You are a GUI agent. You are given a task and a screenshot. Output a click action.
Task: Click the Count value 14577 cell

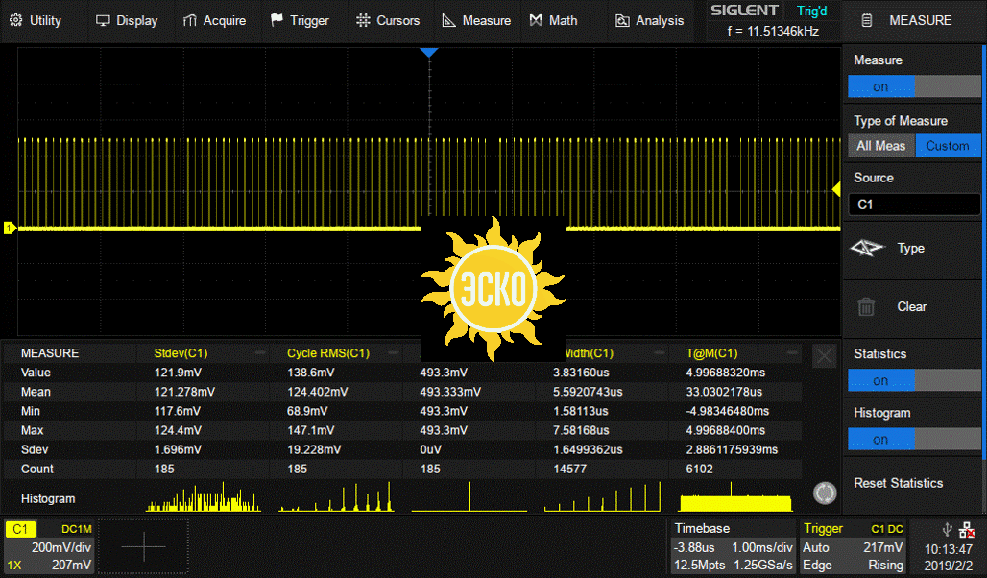[569, 469]
